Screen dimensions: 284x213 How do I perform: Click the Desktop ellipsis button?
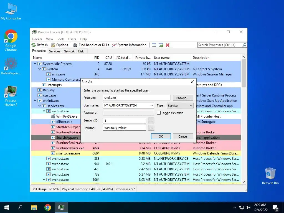pos(151,128)
